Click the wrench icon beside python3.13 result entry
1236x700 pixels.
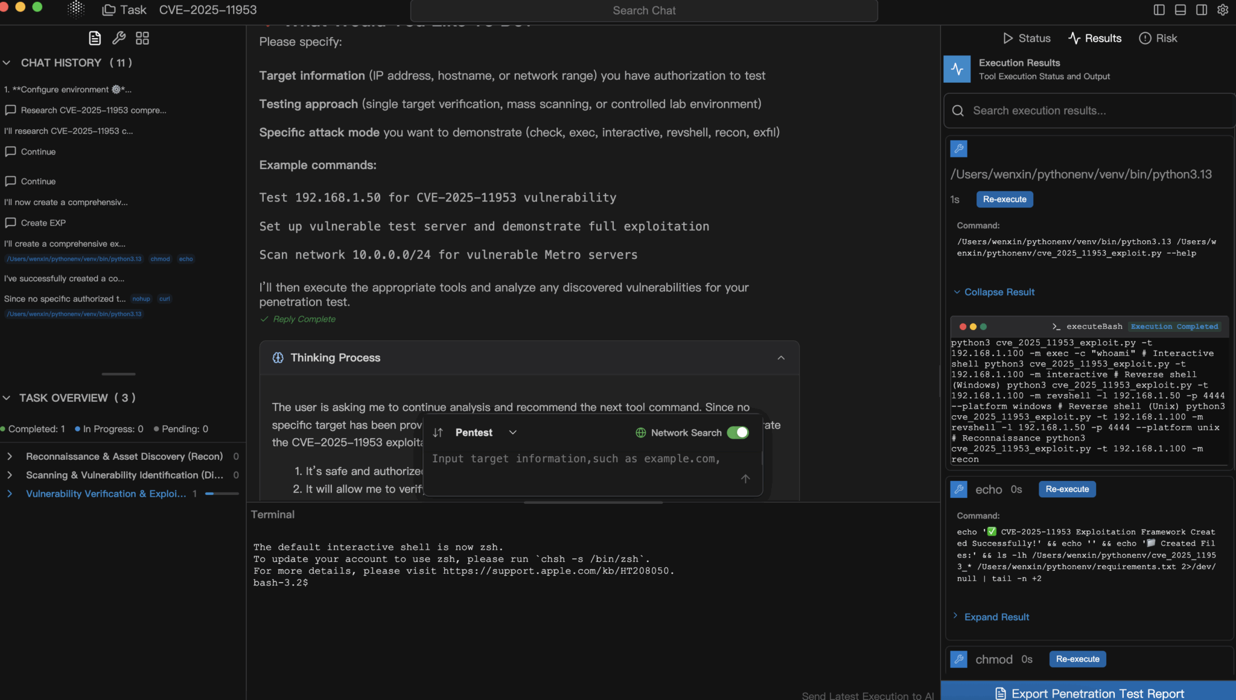pyautogui.click(x=960, y=148)
